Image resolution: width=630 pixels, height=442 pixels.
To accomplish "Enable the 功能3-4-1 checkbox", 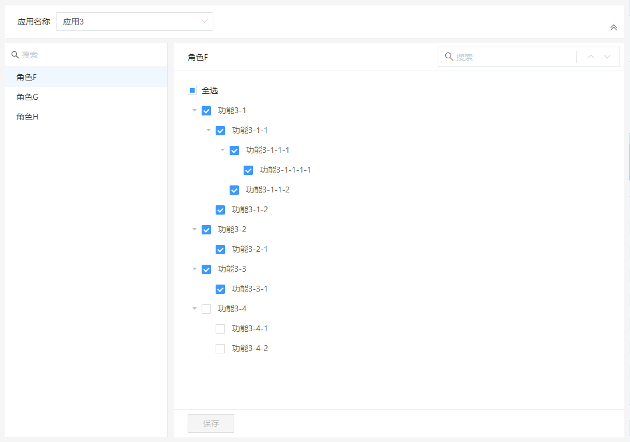I will coord(220,329).
